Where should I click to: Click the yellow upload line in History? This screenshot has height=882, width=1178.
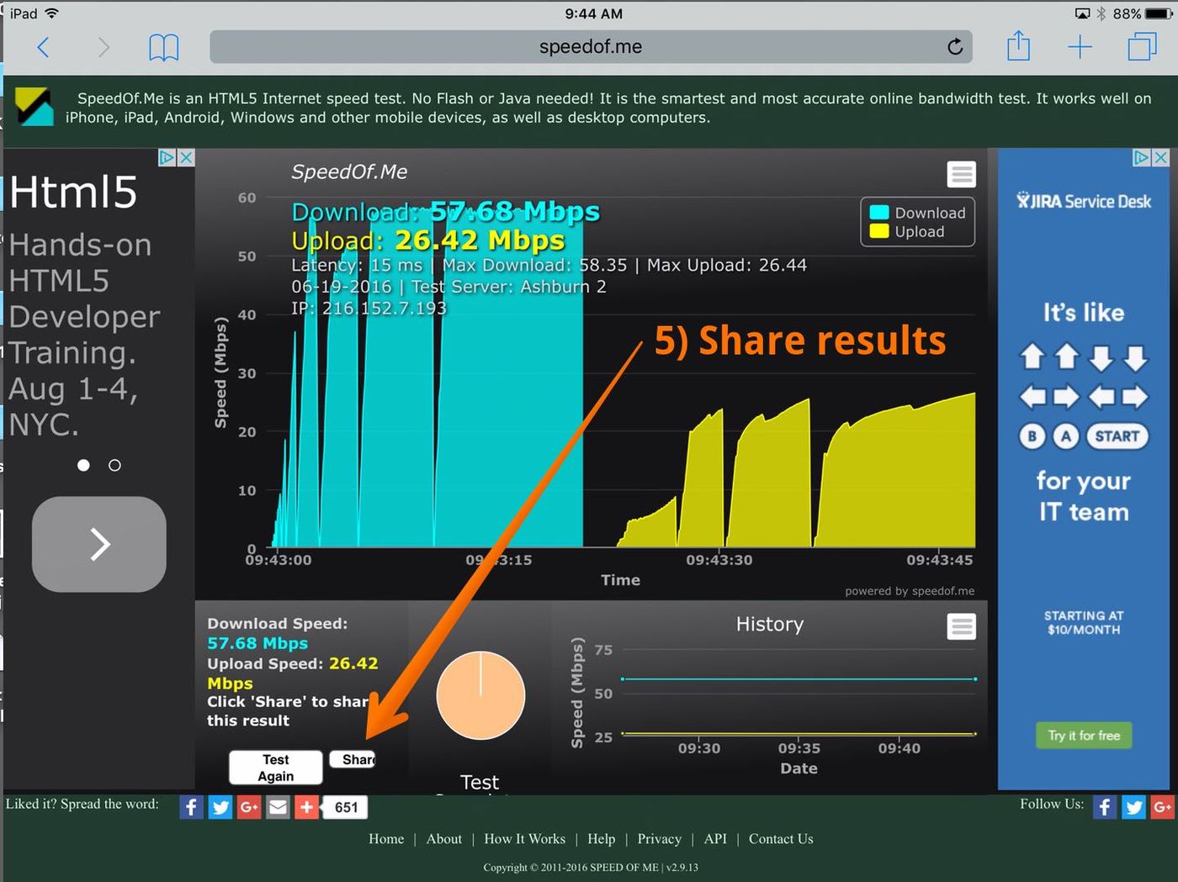tap(799, 733)
